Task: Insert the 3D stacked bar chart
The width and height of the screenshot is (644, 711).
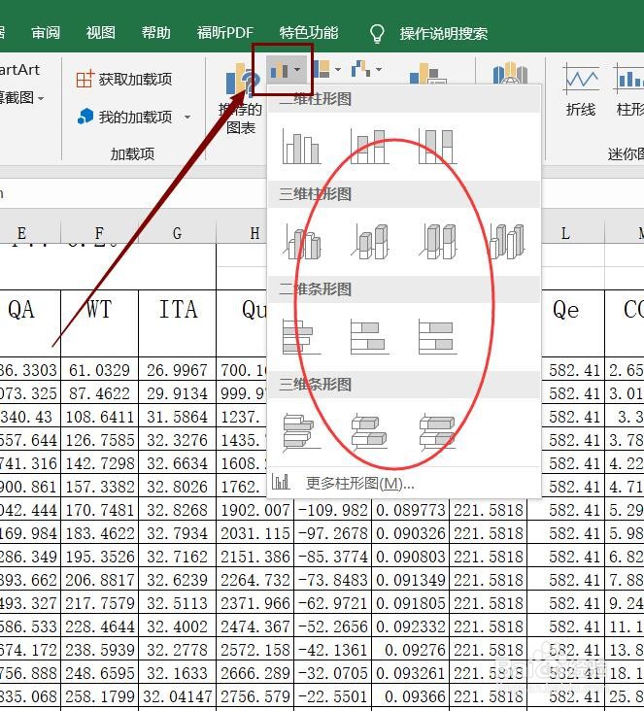Action: pos(369,432)
